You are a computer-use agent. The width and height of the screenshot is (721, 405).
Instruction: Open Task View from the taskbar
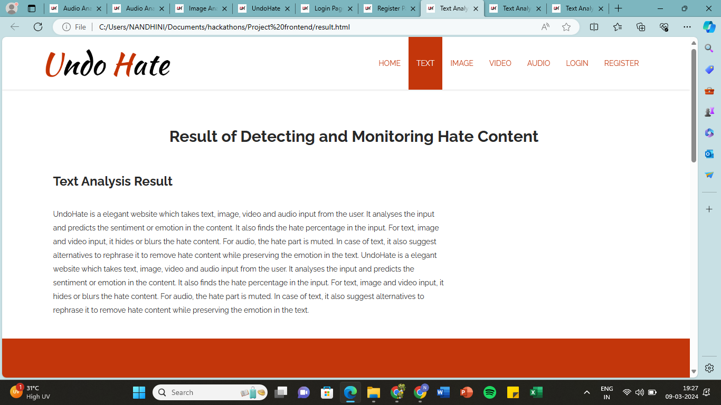click(281, 392)
